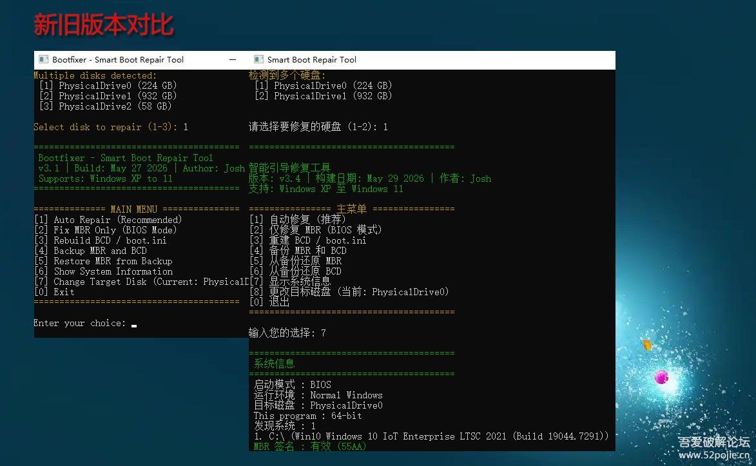The width and height of the screenshot is (756, 466).
Task: Click '[7] 显示系统信息' option
Action: tap(290, 281)
